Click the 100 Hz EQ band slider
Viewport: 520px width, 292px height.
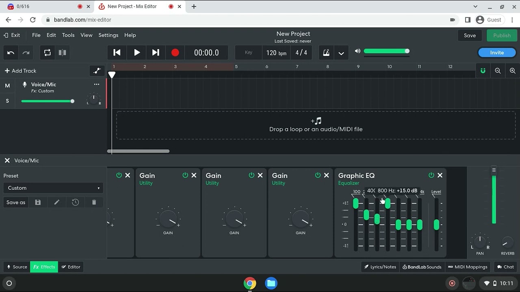point(356,204)
